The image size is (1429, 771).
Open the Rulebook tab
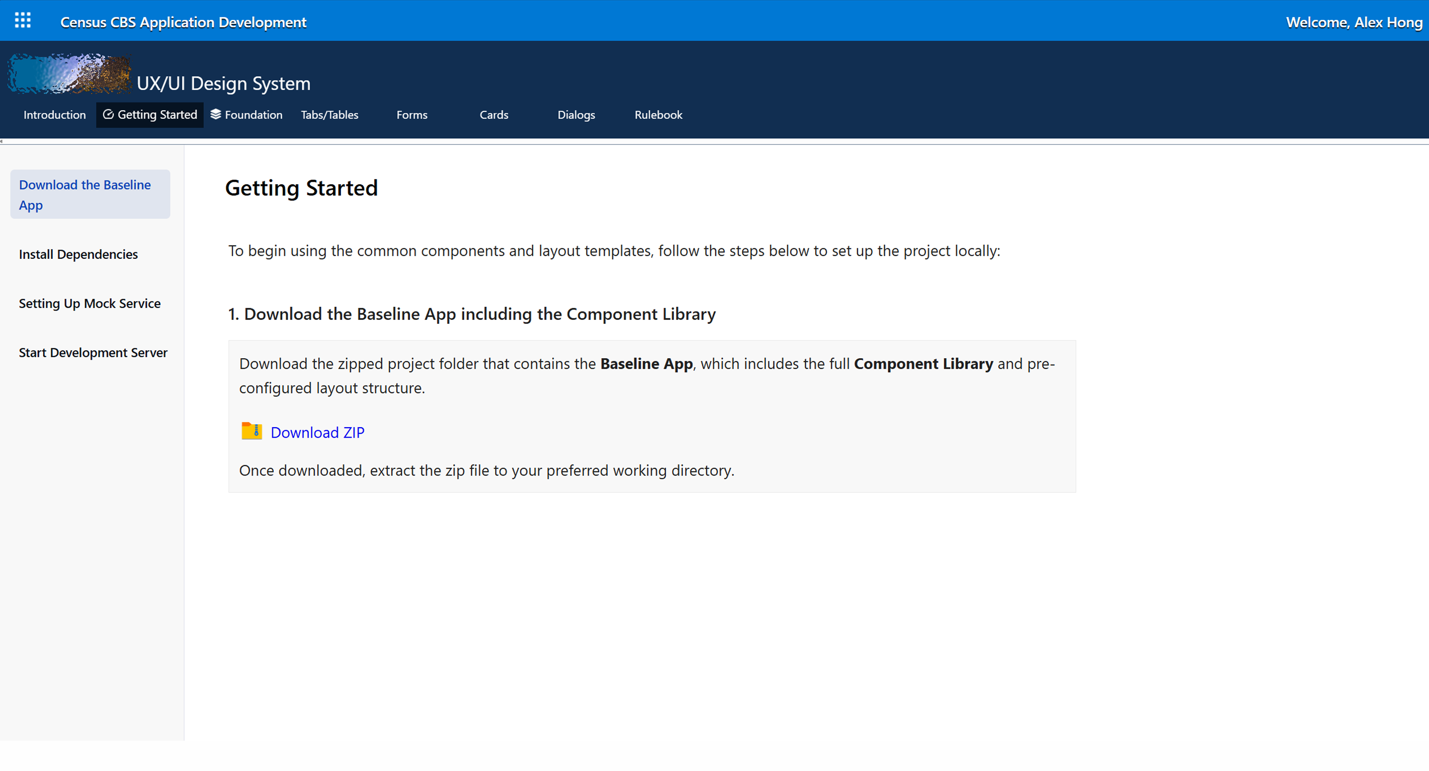click(658, 115)
